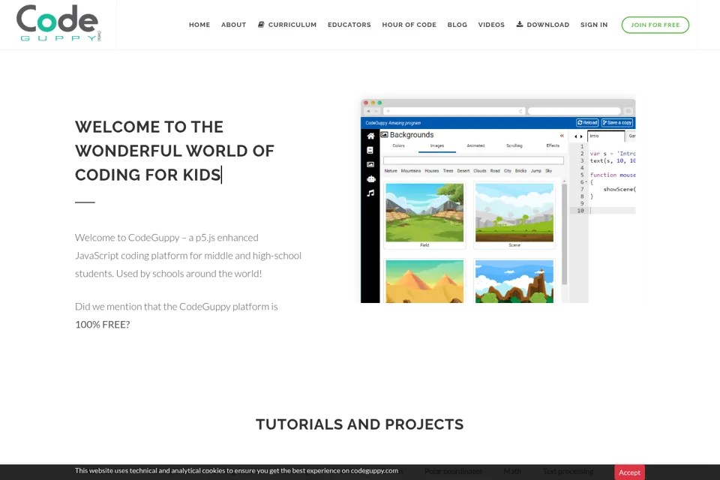
Task: Click the Download arrow icon
Action: point(519,24)
